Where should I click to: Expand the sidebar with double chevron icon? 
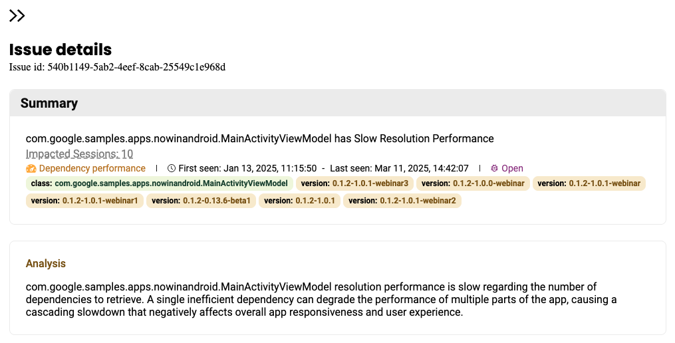click(17, 16)
